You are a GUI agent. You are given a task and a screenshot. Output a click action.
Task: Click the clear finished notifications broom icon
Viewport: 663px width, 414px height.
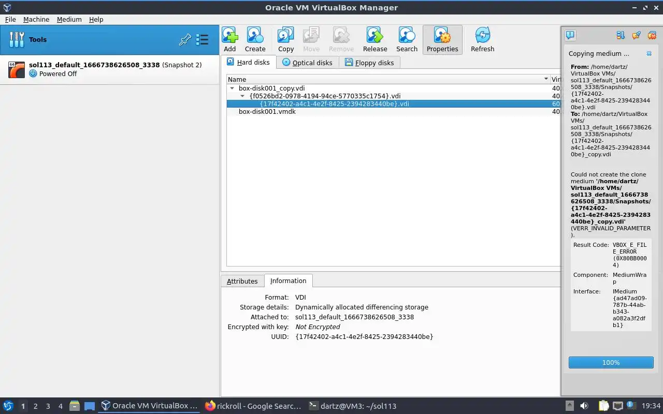coord(637,35)
